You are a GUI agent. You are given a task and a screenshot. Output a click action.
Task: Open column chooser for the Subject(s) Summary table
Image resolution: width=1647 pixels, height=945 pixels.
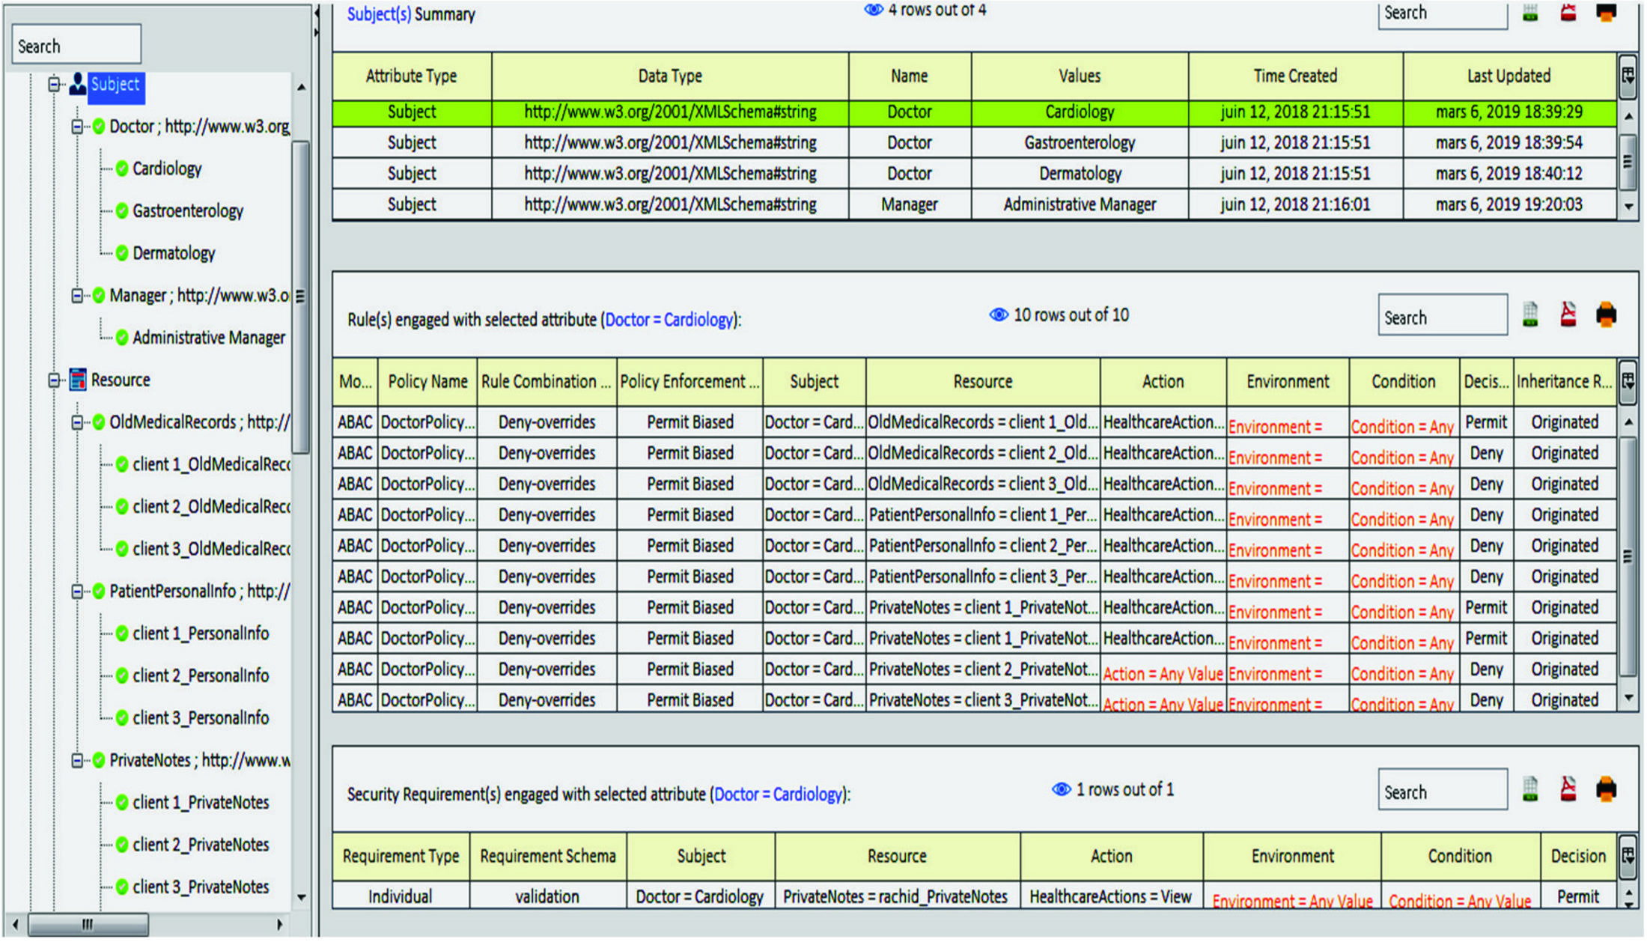pos(1628,76)
